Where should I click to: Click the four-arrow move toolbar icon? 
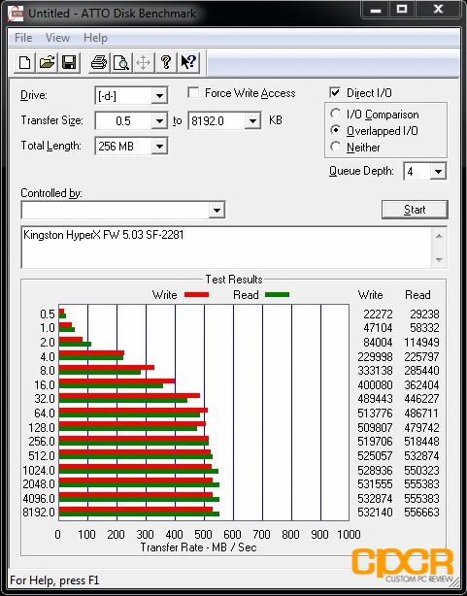143,62
